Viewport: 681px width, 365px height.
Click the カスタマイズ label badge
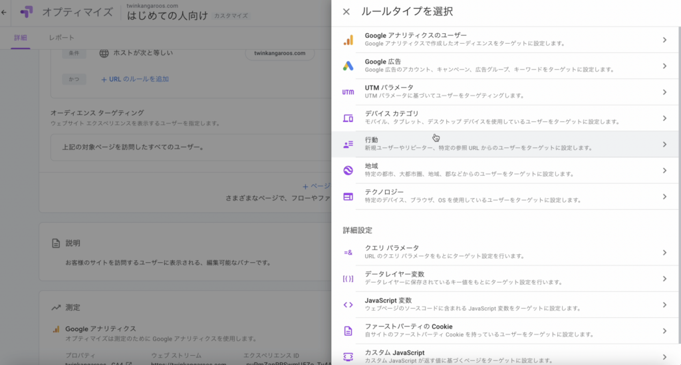pyautogui.click(x=231, y=16)
